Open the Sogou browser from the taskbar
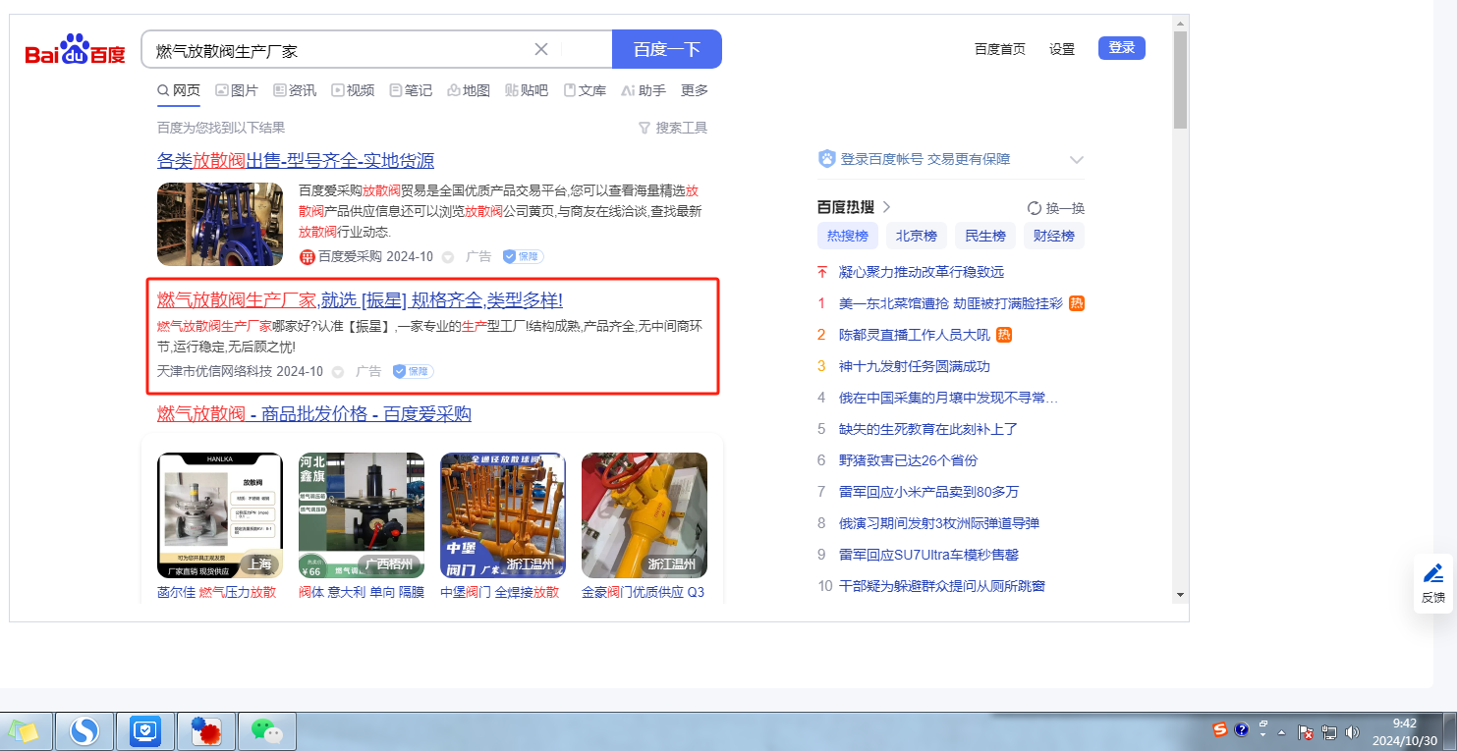Screen dimensions: 1457x751 click(84, 730)
